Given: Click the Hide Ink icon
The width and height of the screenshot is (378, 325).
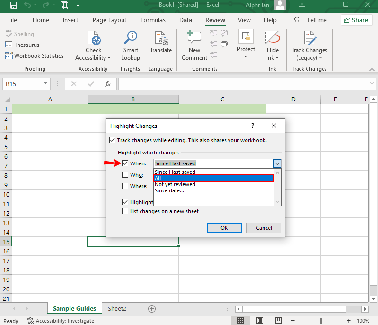Looking at the screenshot, I should click(273, 38).
